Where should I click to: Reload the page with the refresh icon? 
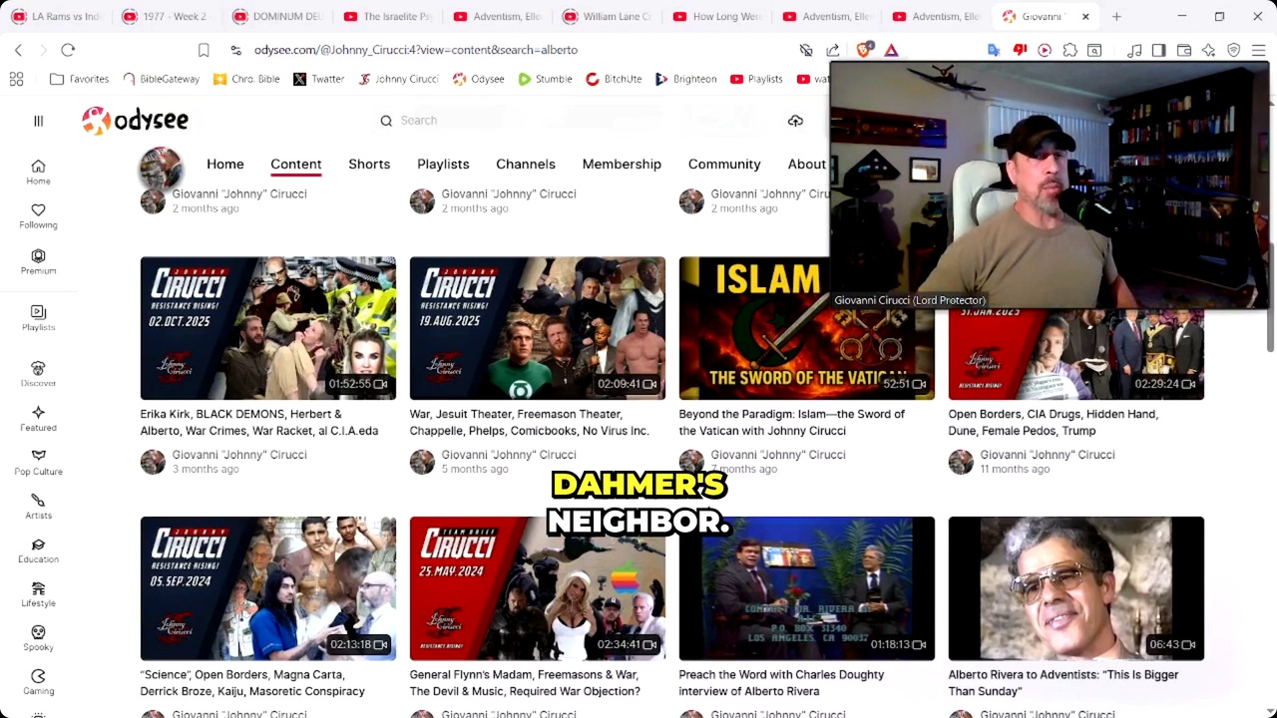tap(68, 50)
